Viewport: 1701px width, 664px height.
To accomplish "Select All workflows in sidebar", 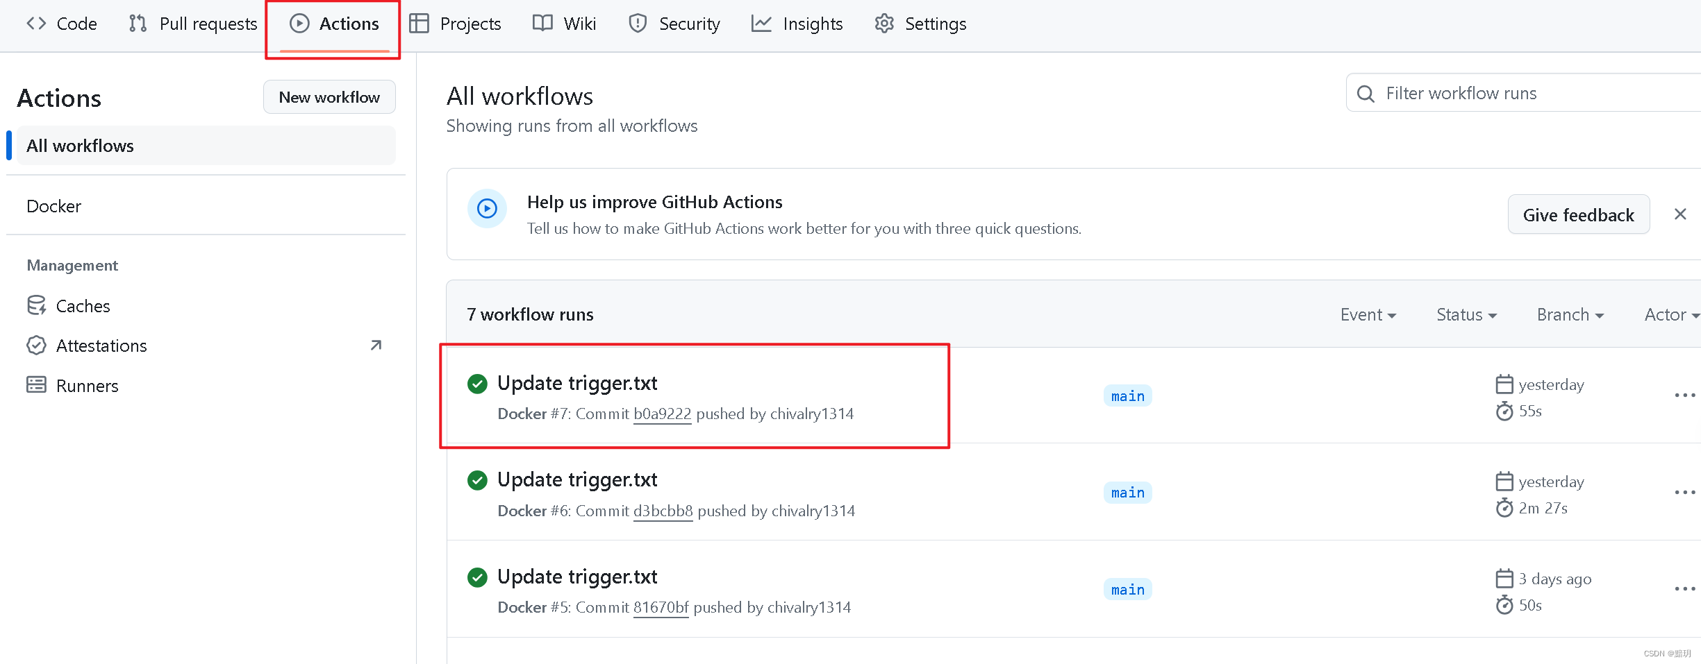I will [x=206, y=146].
